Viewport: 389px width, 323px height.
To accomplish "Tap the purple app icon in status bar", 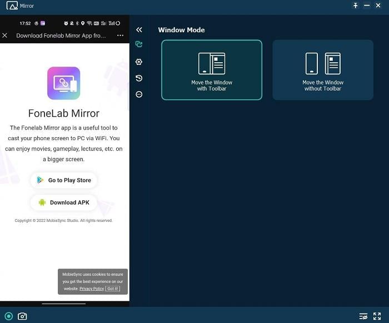I will click(x=43, y=23).
